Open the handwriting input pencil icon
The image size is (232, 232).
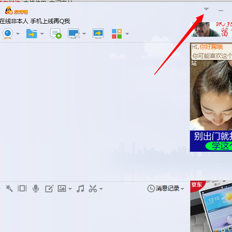(49, 189)
